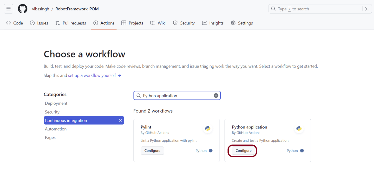The image size is (374, 171).
Task: Click the Python logo on Pylint card
Action: 207,128
